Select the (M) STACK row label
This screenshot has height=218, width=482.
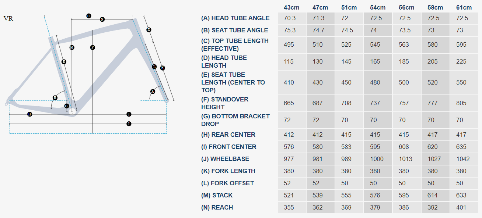(217, 195)
